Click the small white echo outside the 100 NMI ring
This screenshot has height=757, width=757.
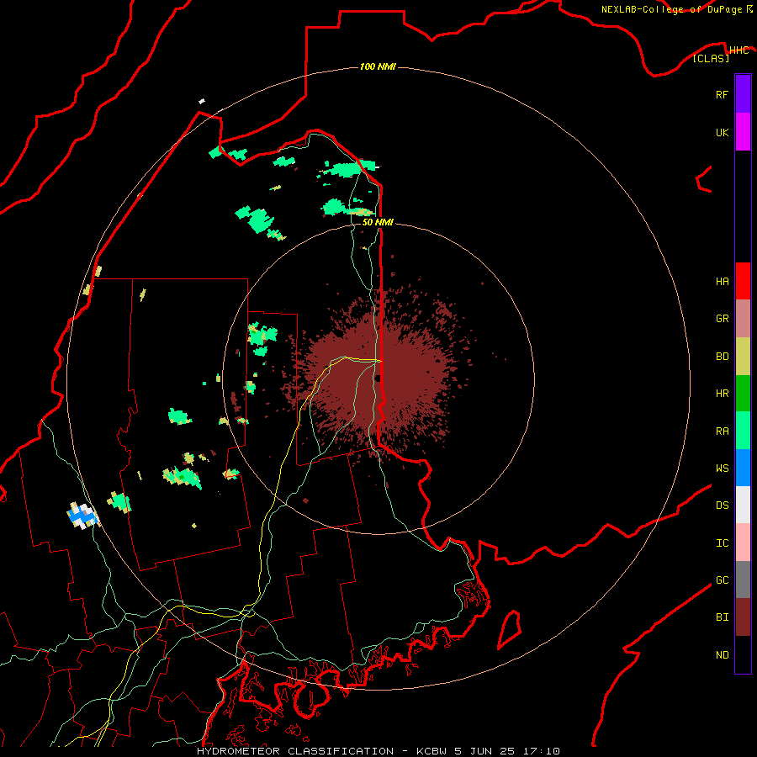click(x=202, y=101)
